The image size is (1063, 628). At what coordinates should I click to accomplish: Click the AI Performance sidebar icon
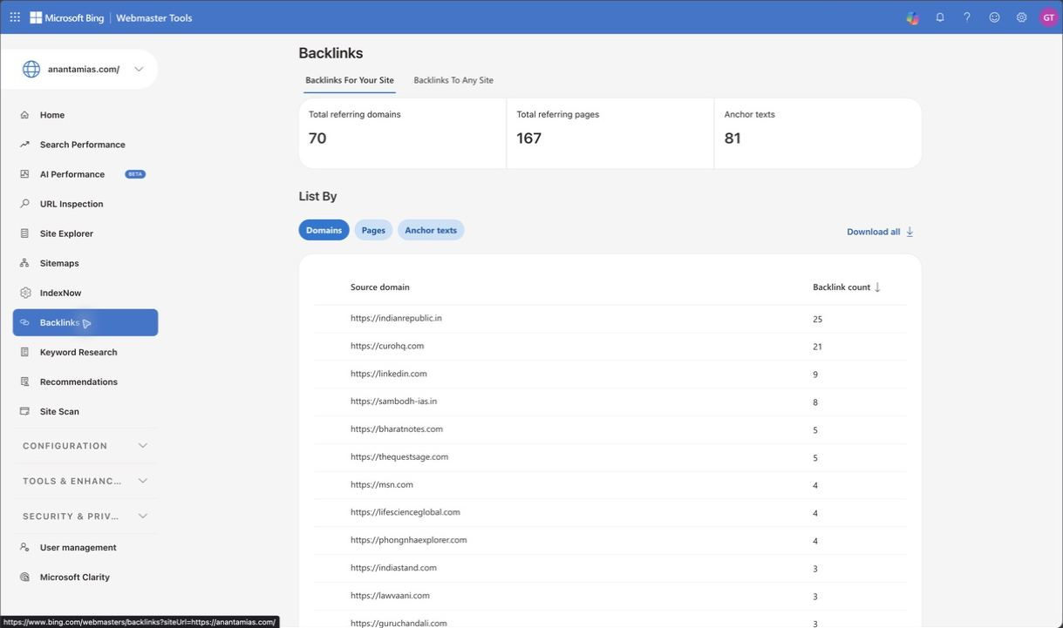[24, 174]
